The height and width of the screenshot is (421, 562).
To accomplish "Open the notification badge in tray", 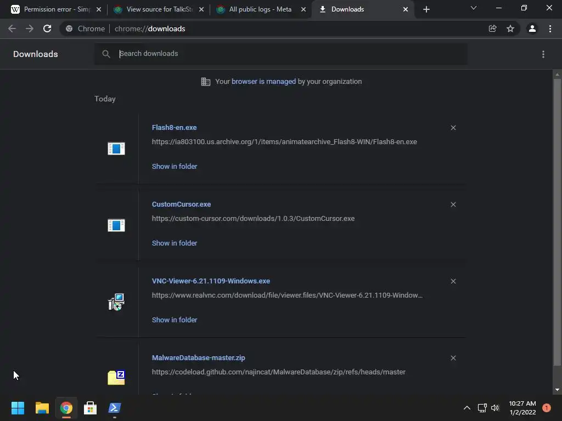I will pos(547,408).
